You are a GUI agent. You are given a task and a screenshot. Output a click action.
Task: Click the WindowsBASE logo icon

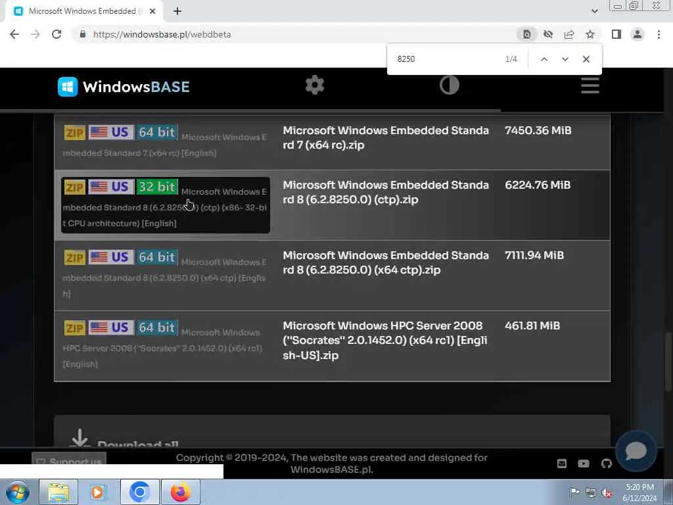pos(68,87)
